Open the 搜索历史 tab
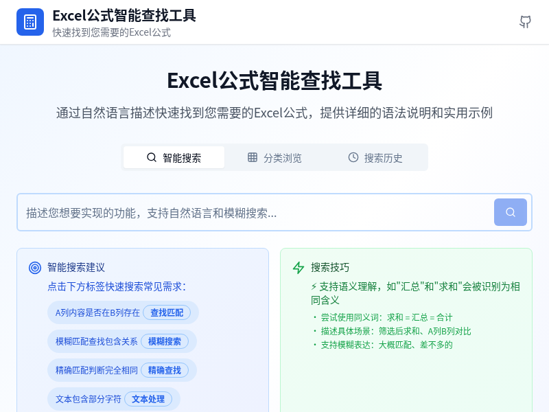This screenshot has height=412, width=549. (375, 157)
